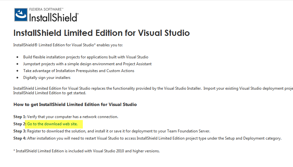Click the "Verify that your computer has a network connection" text
Image resolution: width=293 pixels, height=167 pixels.
coord(73,117)
